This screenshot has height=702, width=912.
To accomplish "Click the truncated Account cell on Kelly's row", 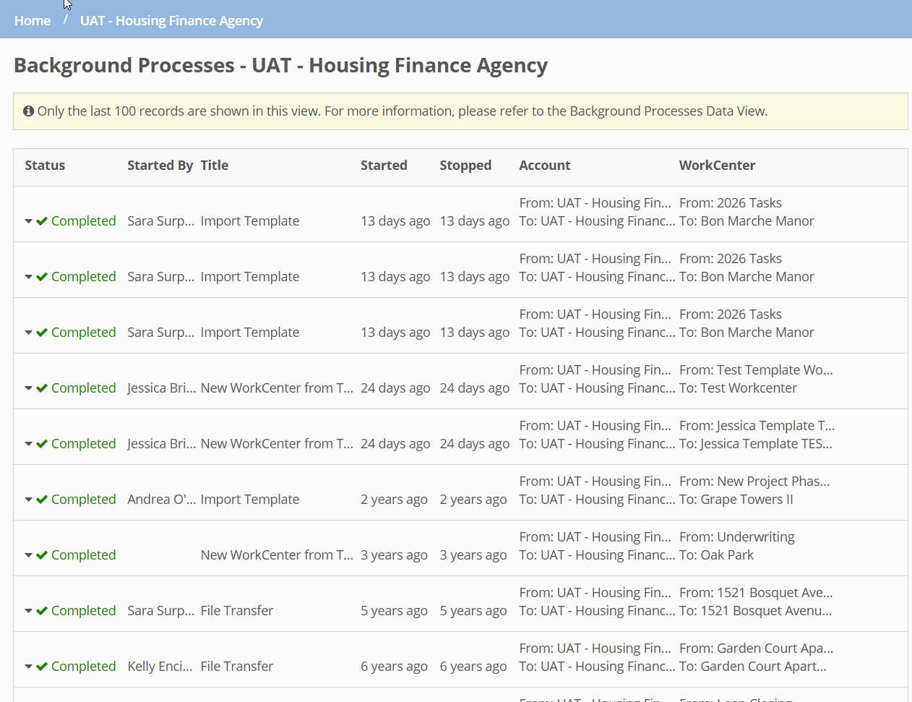I will pos(595,657).
